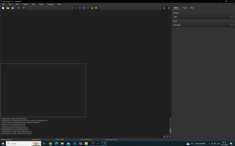Viewport: 235px width, 146px height.
Task: Open the Tools menu
Action: point(33,4)
